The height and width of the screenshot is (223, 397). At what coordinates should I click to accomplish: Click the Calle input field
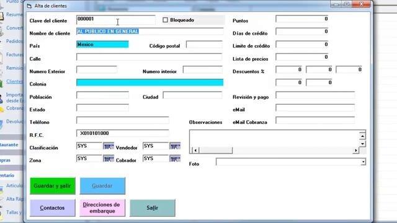click(149, 57)
